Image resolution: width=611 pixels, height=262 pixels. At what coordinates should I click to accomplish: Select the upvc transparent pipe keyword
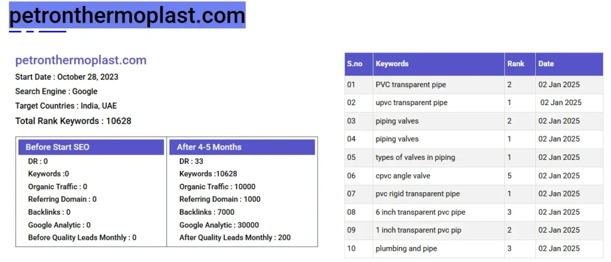tap(411, 103)
